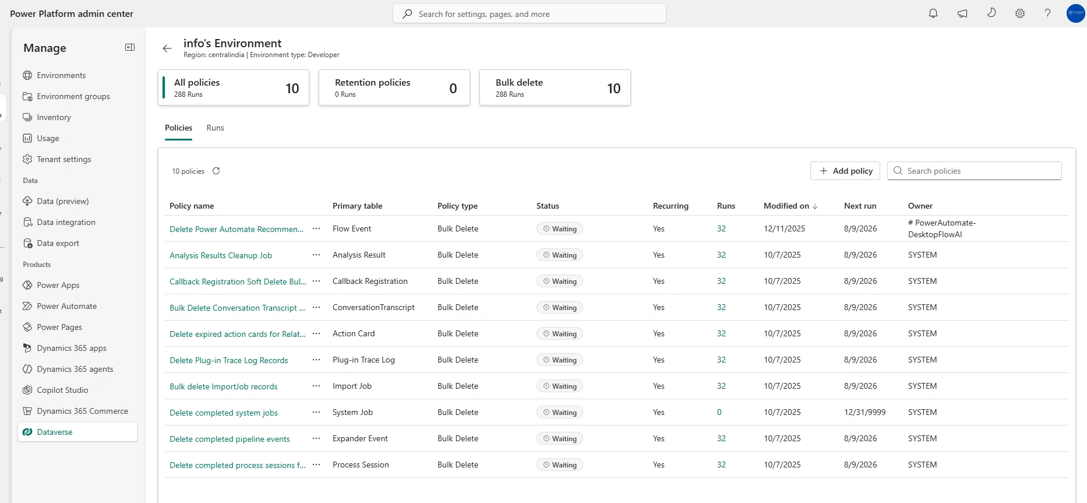Open Environments in the sidebar
1087x503 pixels.
coord(77,75)
